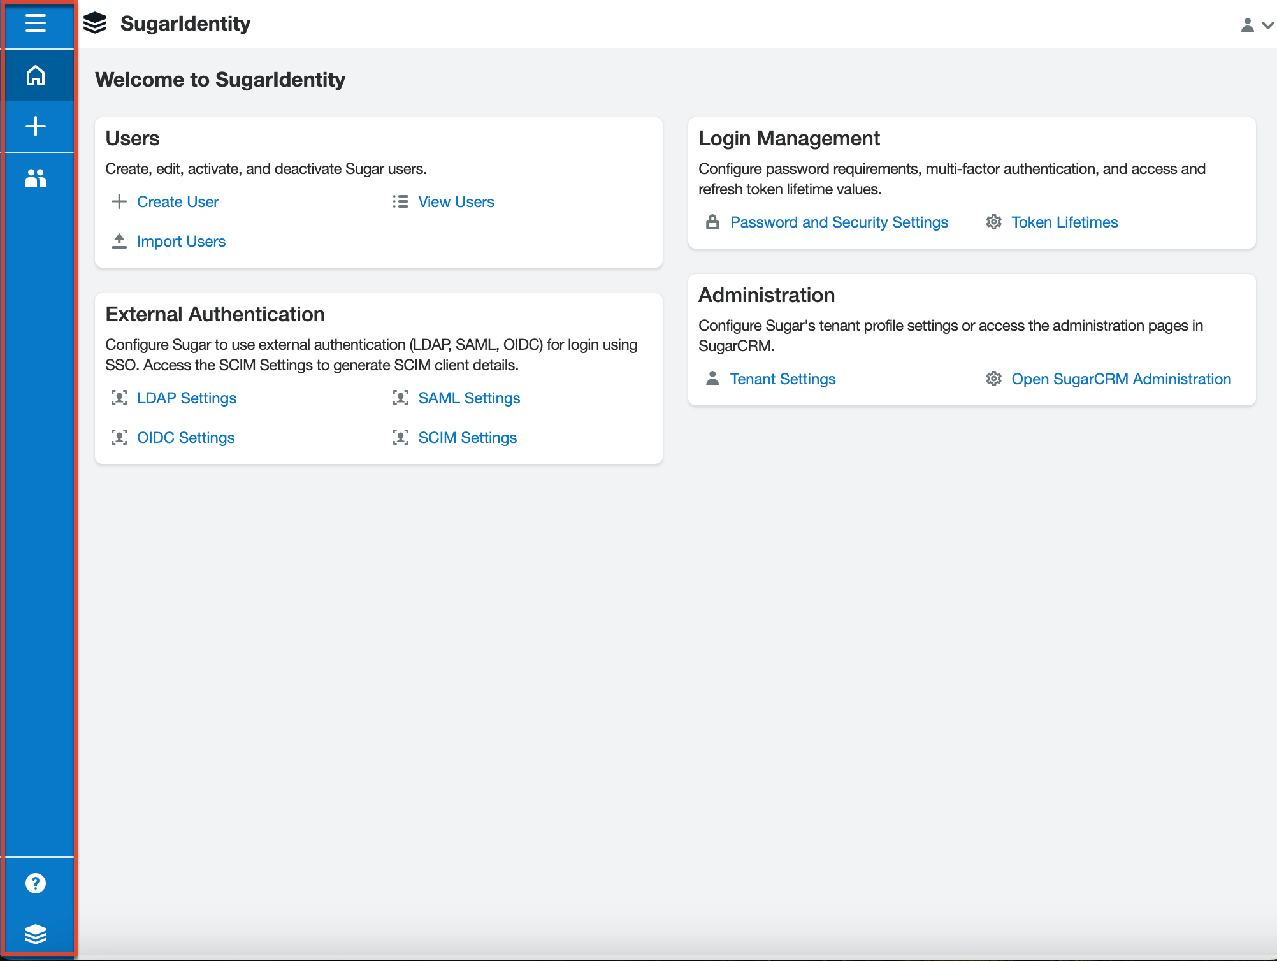Screen dimensions: 1277x961
Task: Click the External Authentication card heading
Action: pos(215,314)
